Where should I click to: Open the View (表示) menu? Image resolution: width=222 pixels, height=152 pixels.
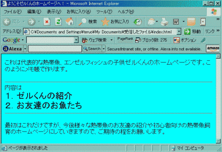pos(54,12)
